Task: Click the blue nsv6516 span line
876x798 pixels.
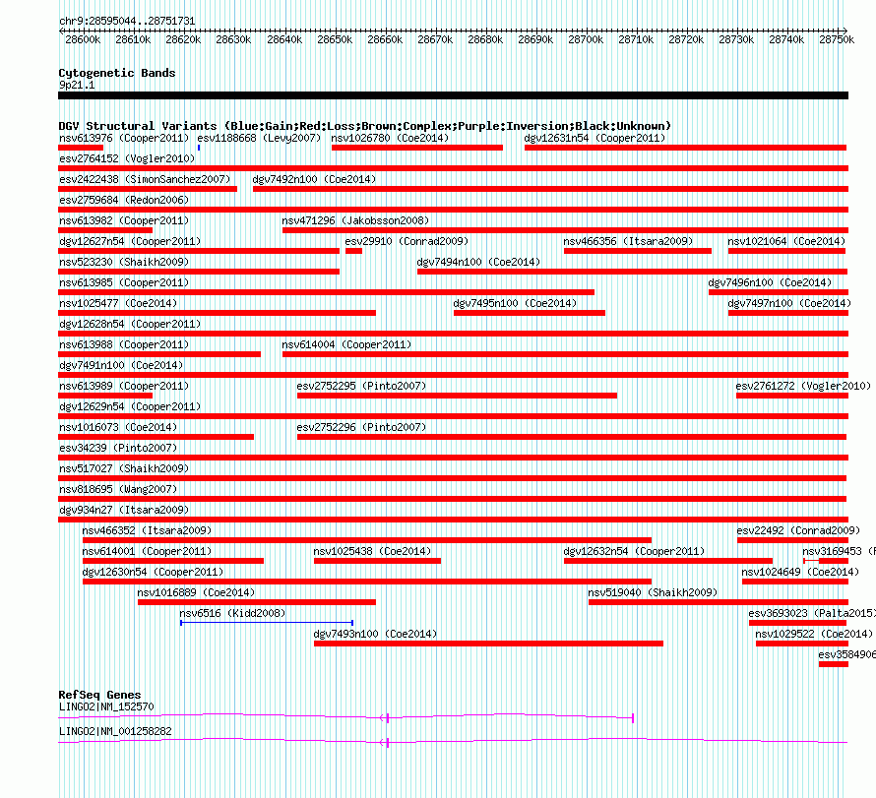Action: tap(267, 623)
